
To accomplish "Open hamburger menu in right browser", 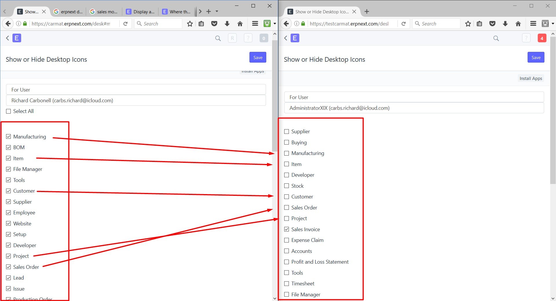I will 533,24.
